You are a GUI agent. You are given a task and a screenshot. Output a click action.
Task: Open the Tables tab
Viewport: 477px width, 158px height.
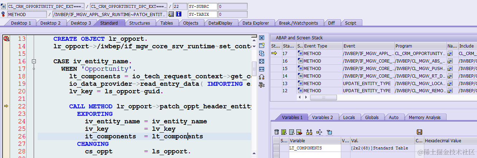pos(167,23)
